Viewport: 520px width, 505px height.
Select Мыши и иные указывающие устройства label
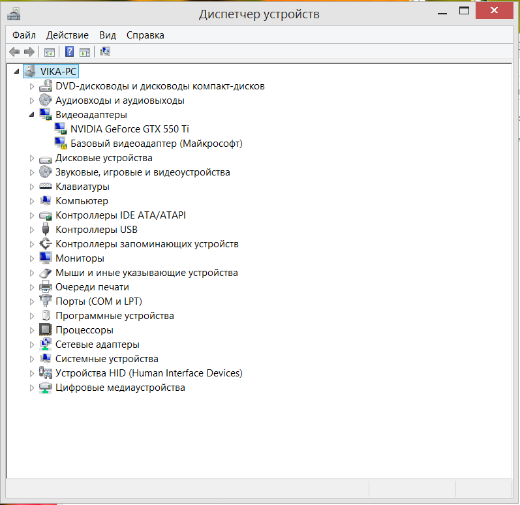coord(147,273)
